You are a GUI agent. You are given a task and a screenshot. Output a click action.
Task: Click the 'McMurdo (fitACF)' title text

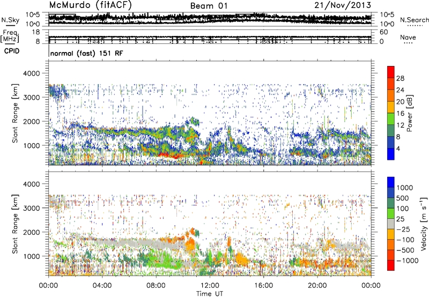[x=90, y=5]
